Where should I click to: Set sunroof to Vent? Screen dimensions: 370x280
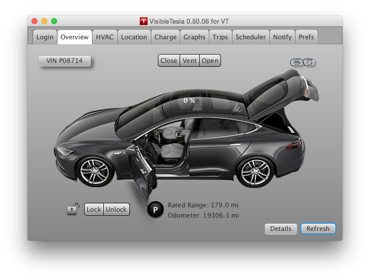click(189, 60)
